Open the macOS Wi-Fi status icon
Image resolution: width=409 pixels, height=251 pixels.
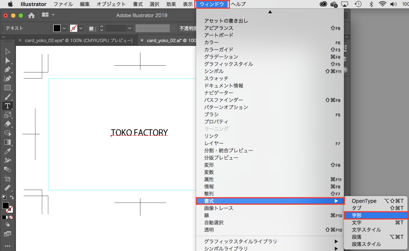tap(382, 4)
